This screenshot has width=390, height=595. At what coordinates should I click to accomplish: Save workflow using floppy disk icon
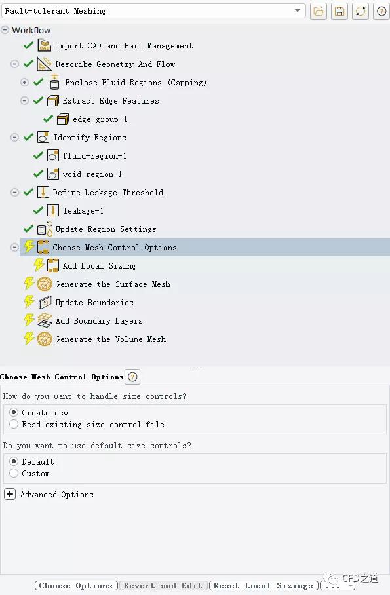point(339,11)
